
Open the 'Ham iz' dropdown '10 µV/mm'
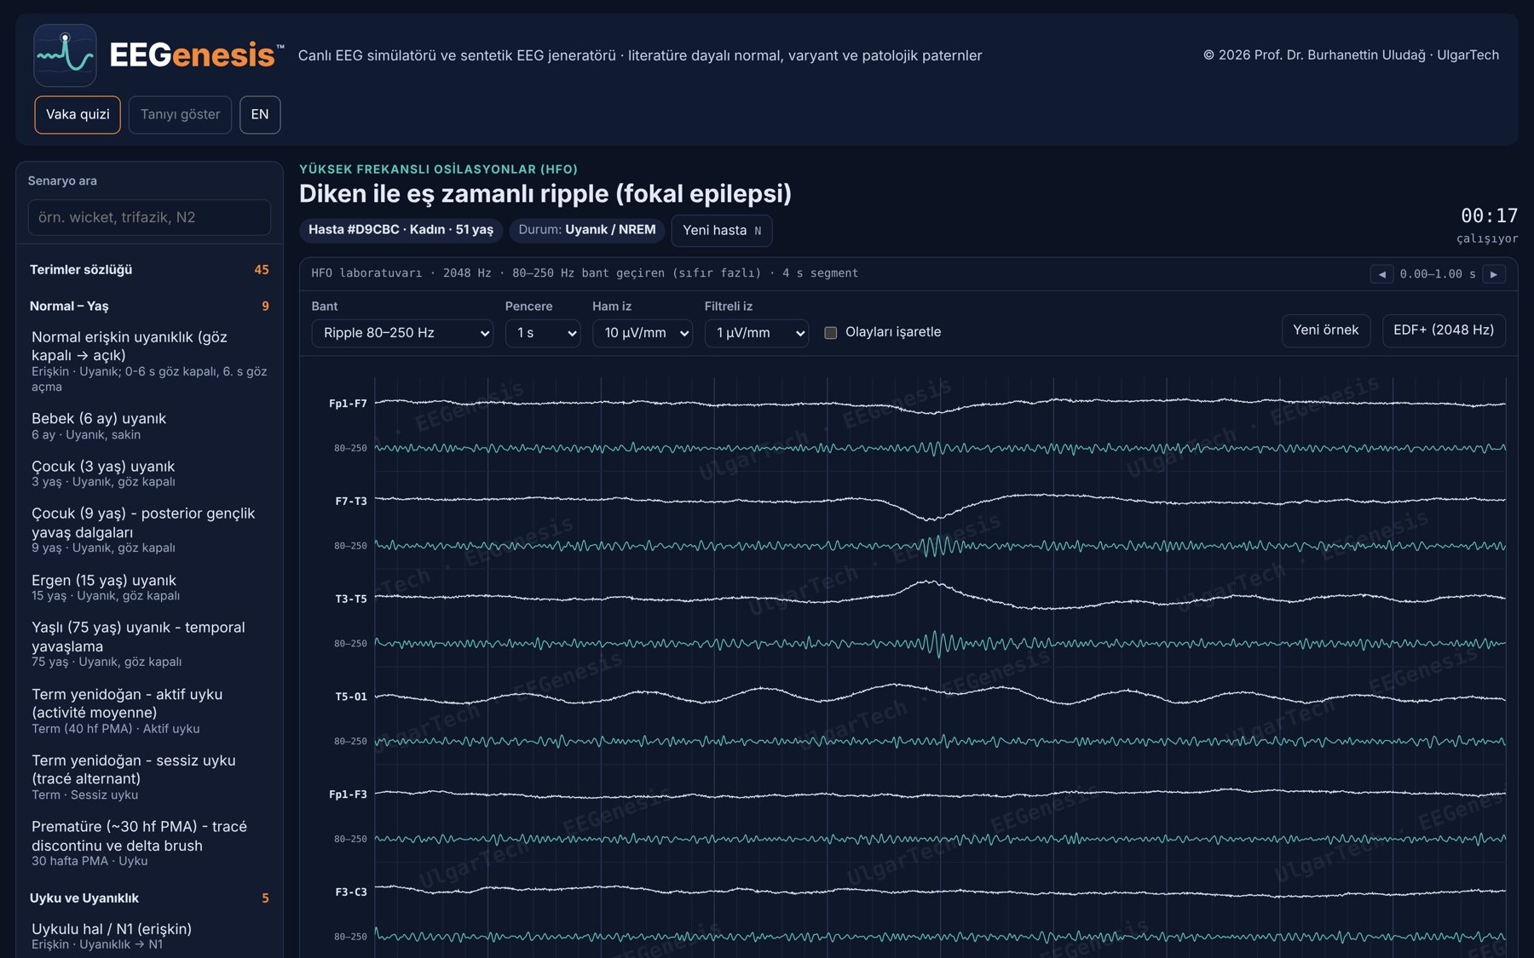coord(643,333)
